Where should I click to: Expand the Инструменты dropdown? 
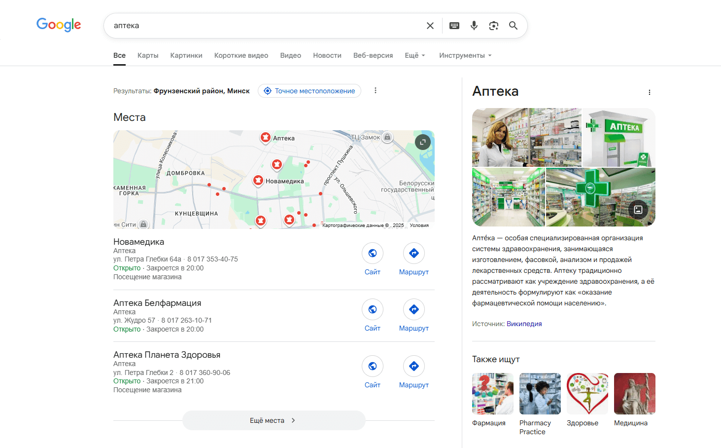tap(465, 55)
